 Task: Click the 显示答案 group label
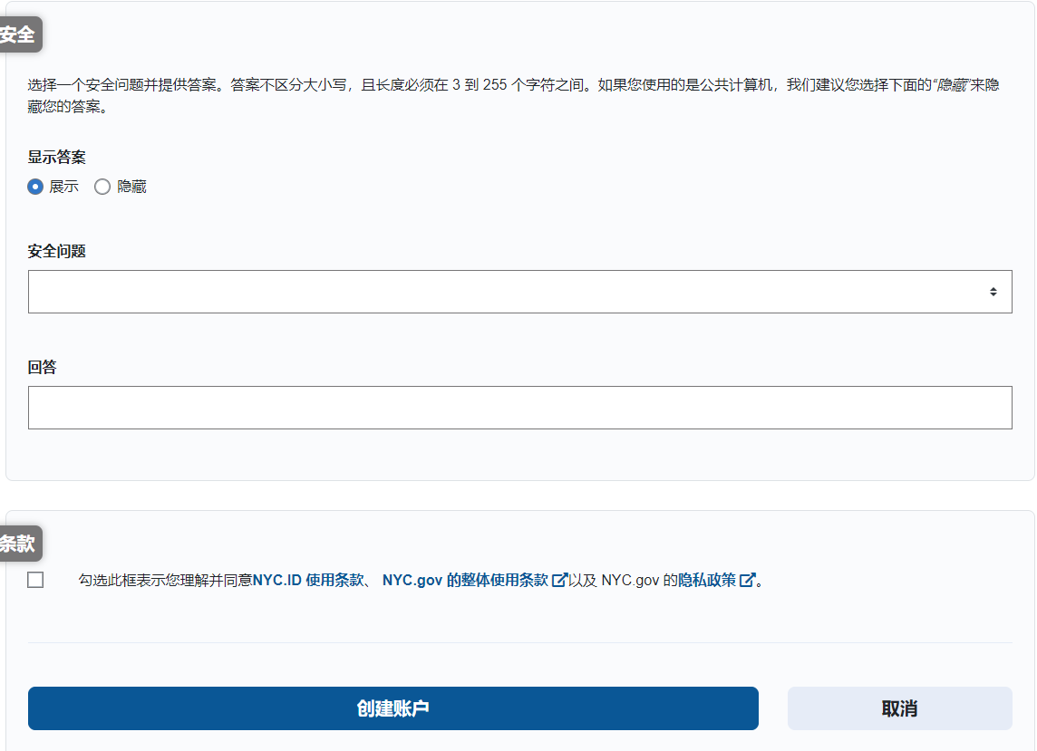pos(56,157)
